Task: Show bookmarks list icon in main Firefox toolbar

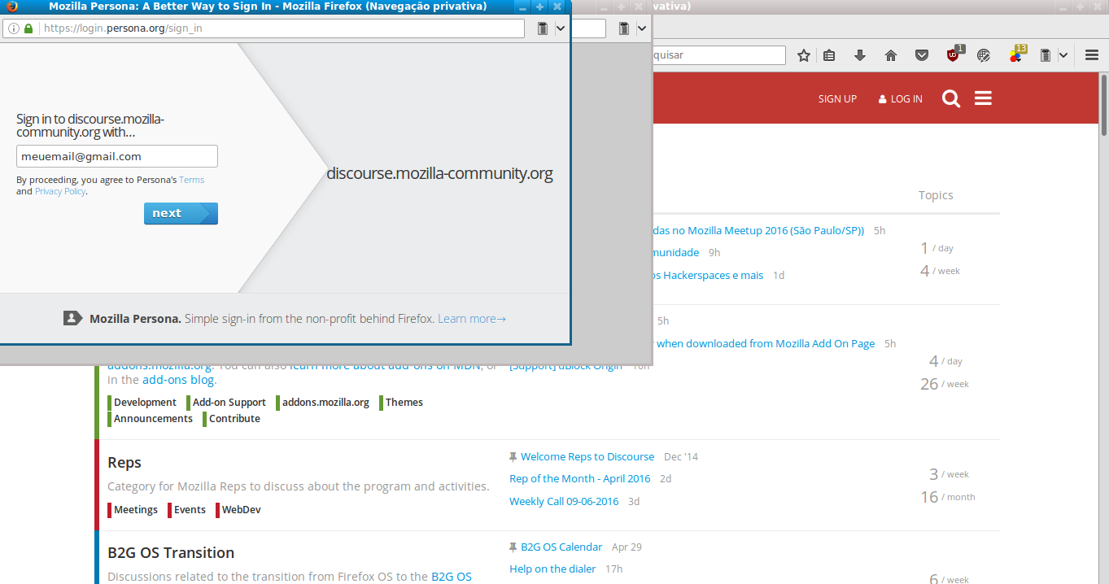Action: (x=829, y=55)
